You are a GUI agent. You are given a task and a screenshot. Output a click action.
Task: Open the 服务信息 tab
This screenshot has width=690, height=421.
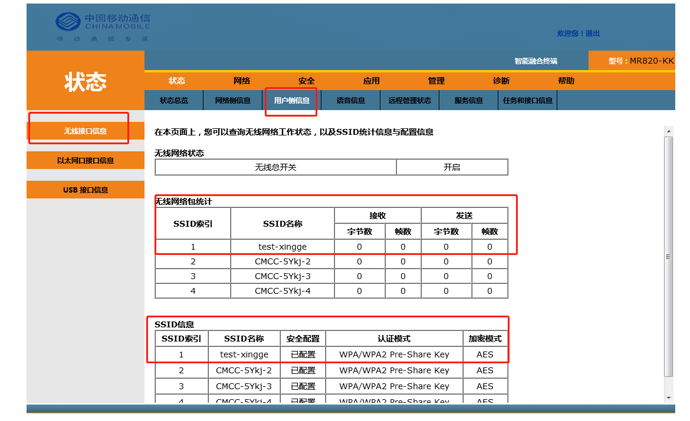(x=469, y=101)
